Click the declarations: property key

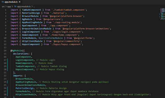[21, 54]
